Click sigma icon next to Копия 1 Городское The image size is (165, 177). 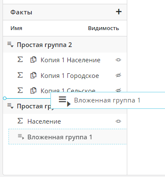tap(20, 75)
